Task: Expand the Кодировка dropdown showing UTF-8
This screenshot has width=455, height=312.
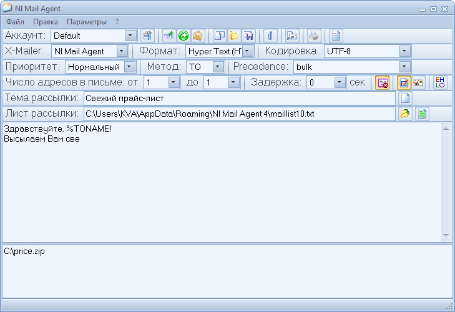Action: click(404, 51)
